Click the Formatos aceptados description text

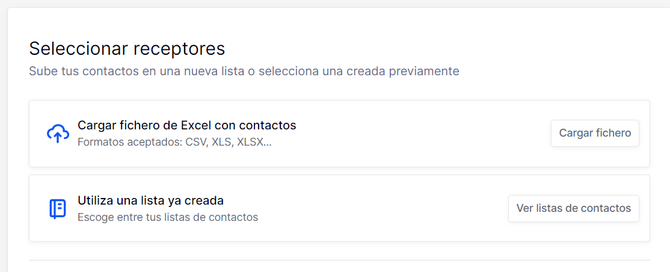(175, 142)
